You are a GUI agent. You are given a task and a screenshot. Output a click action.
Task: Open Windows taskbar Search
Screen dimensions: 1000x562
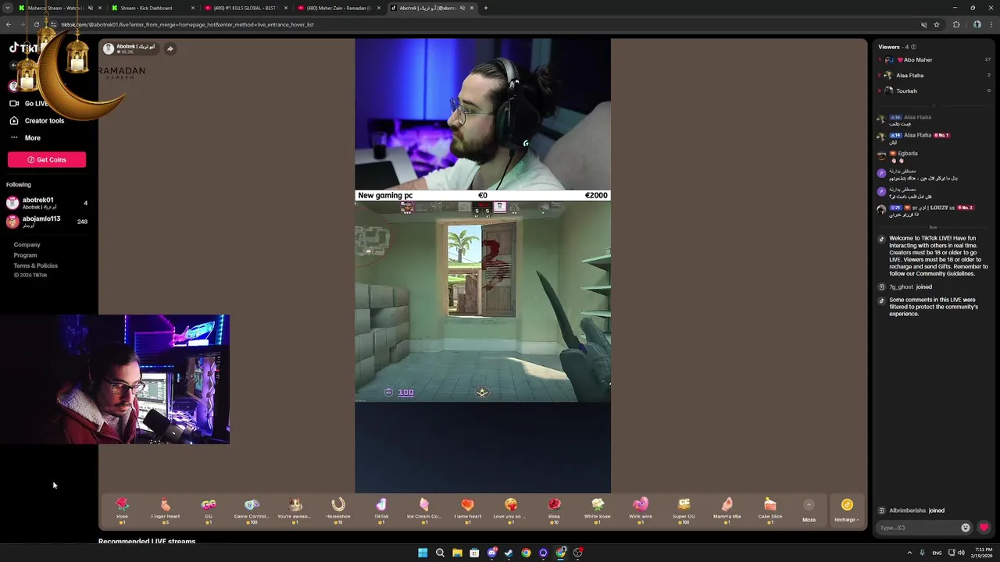[x=440, y=553]
